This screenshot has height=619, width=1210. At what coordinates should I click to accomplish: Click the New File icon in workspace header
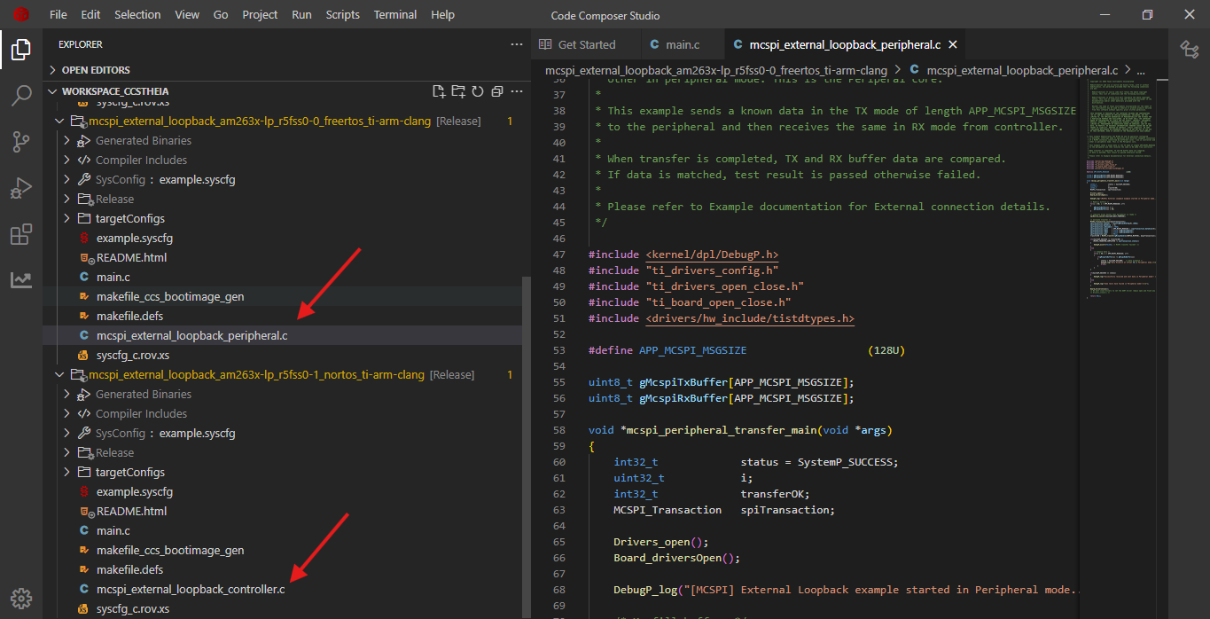click(438, 91)
